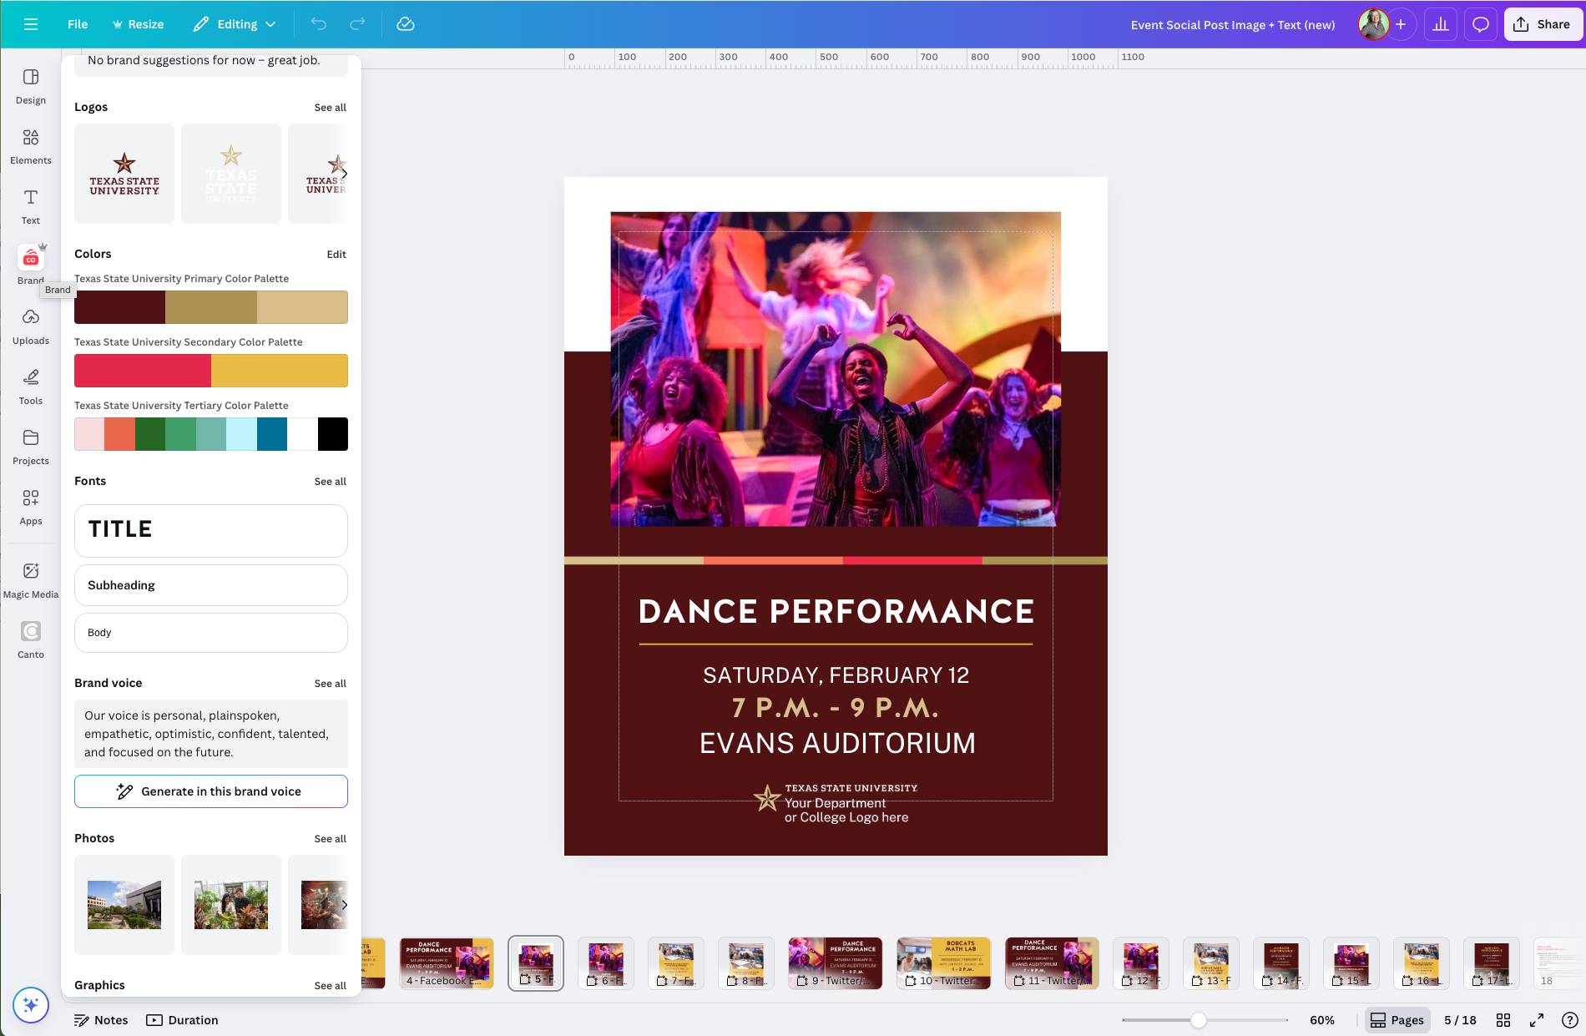1586x1036 pixels.
Task: Open the Design panel
Action: coord(30,86)
